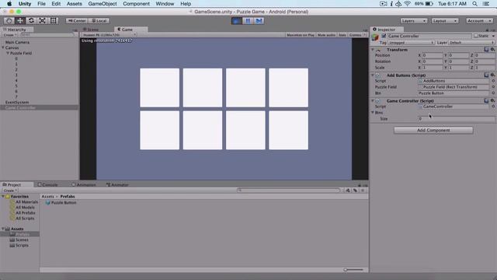The width and height of the screenshot is (497, 280).
Task: Open the Static options dropdown arrow
Action: tap(493, 37)
